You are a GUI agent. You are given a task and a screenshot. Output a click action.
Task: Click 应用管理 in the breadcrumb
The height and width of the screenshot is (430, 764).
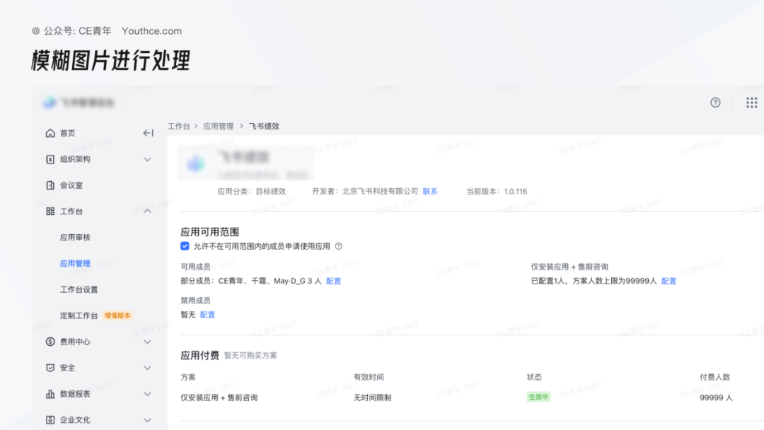219,126
